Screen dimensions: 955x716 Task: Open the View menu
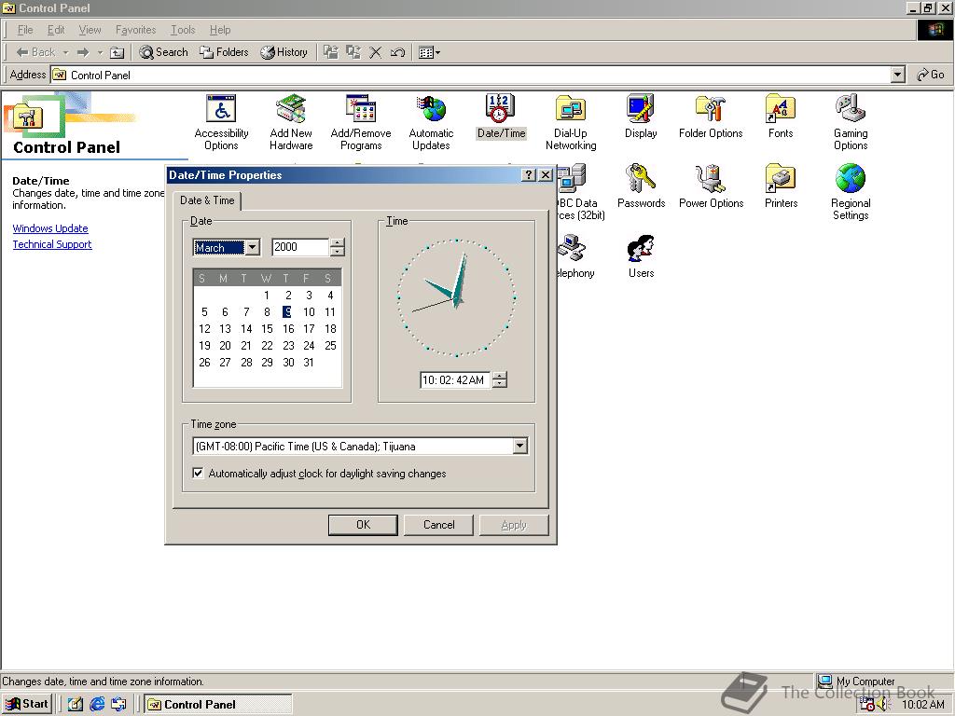(x=90, y=30)
